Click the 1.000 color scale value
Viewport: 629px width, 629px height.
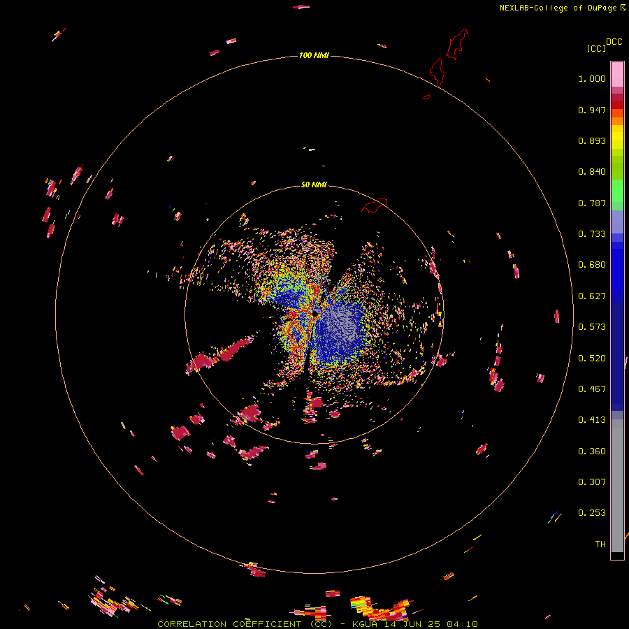pyautogui.click(x=592, y=78)
